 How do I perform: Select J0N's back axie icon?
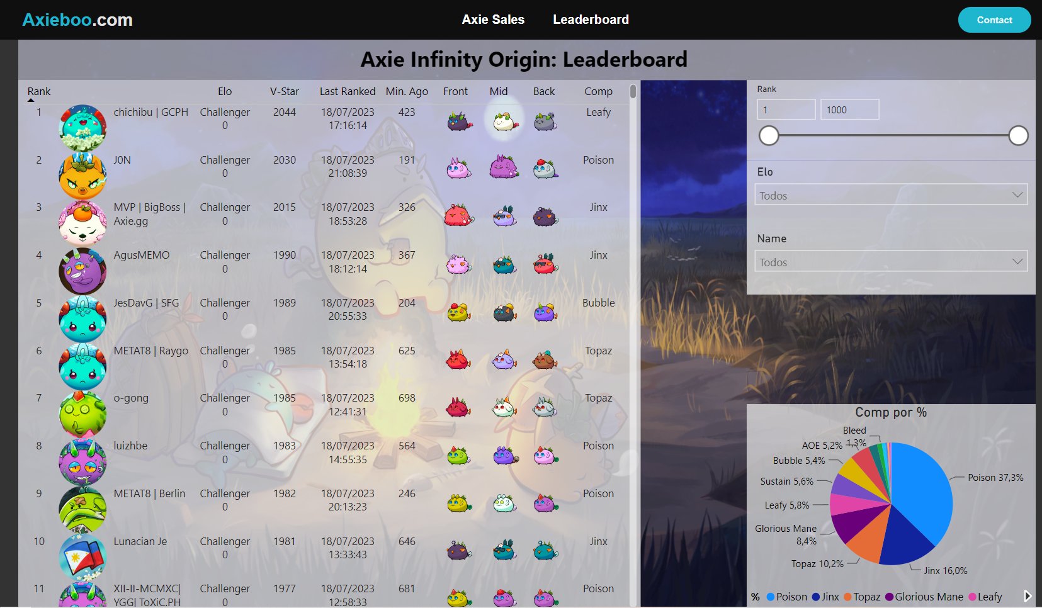545,169
